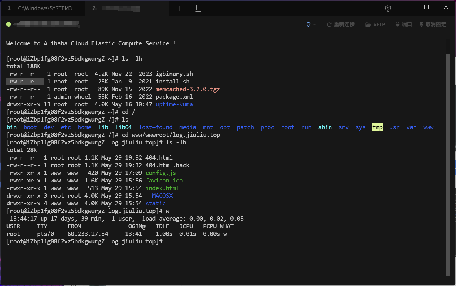Open the 端口 port forwarding button
Screen dimensions: 456x286
(x=403, y=25)
